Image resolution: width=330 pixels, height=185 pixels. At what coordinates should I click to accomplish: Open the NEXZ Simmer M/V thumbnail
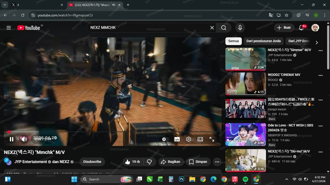pyautogui.click(x=246, y=59)
